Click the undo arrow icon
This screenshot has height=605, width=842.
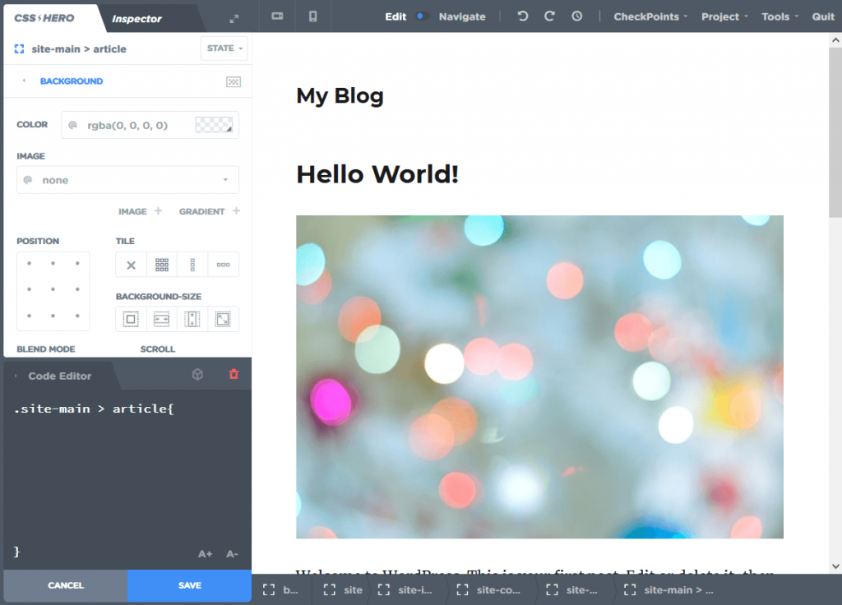click(x=522, y=16)
